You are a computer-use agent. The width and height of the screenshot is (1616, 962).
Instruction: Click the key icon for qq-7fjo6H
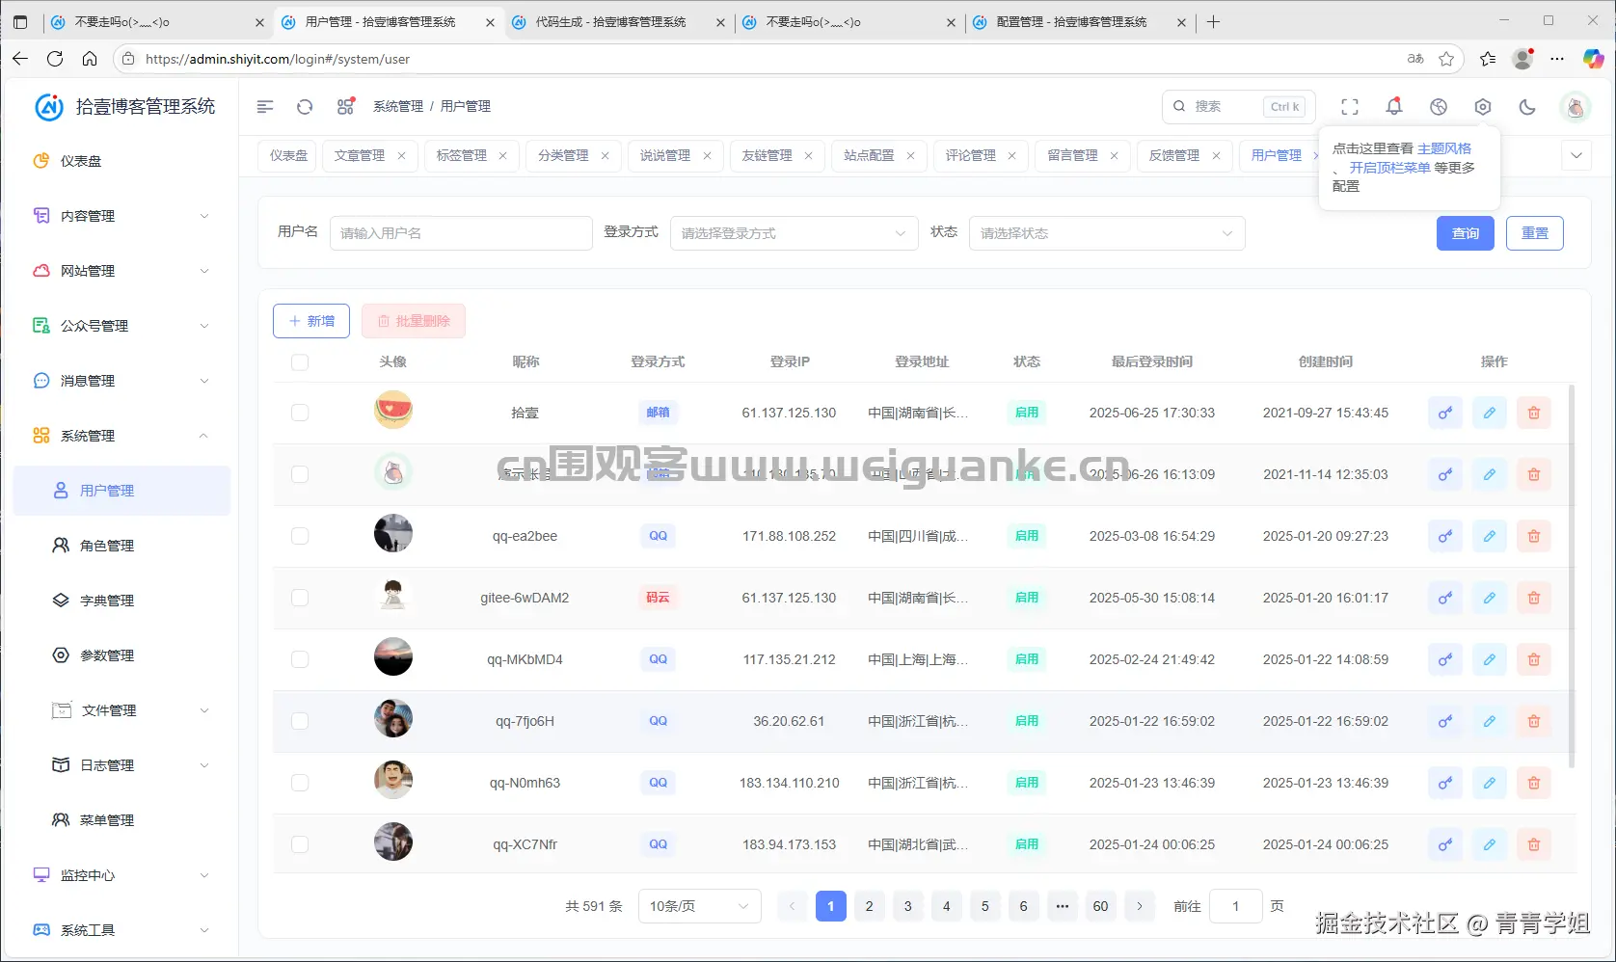(x=1445, y=721)
